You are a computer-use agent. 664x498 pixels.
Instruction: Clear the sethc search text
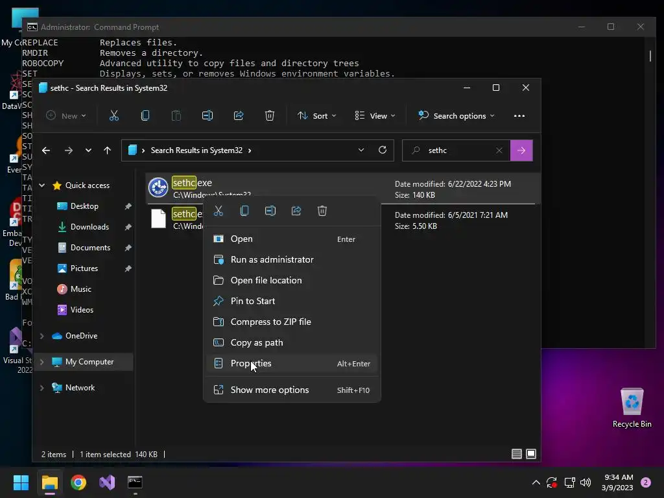coord(499,150)
